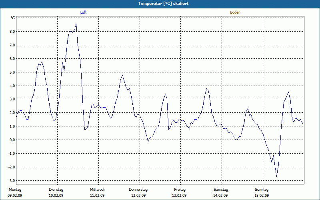Click the date 14.02.09

[220, 196]
